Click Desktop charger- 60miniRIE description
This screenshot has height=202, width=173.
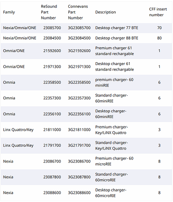[x=111, y=114]
